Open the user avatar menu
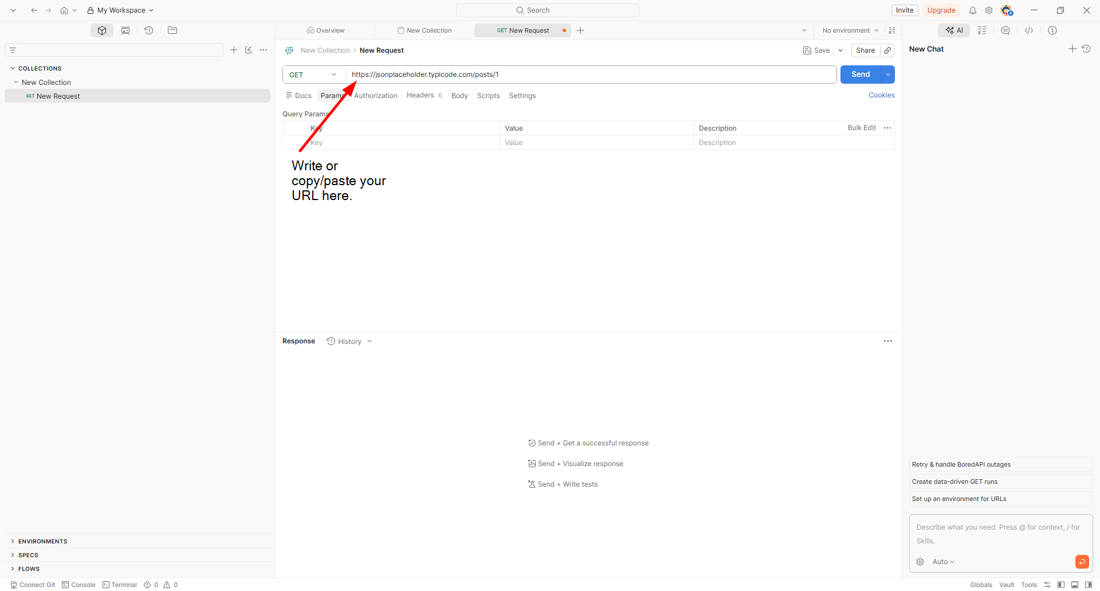Screen dimensions: 1100x591 click(1007, 10)
